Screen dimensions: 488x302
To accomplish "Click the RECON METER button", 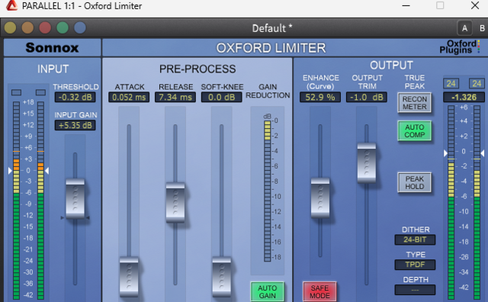I will point(415,103).
